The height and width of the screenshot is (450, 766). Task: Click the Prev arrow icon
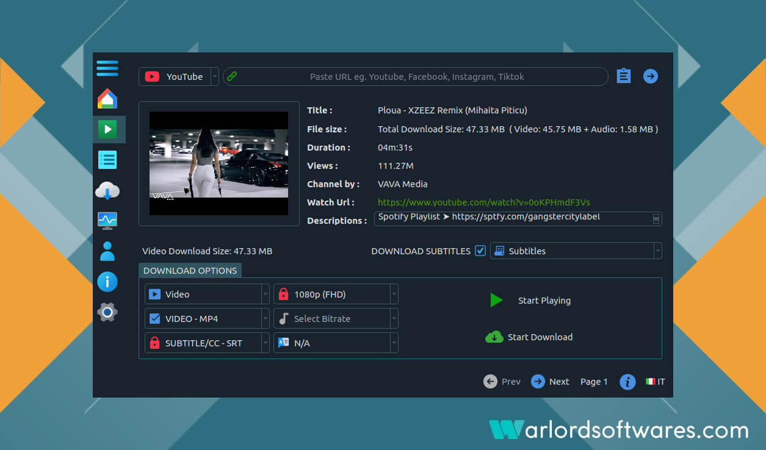pos(490,382)
